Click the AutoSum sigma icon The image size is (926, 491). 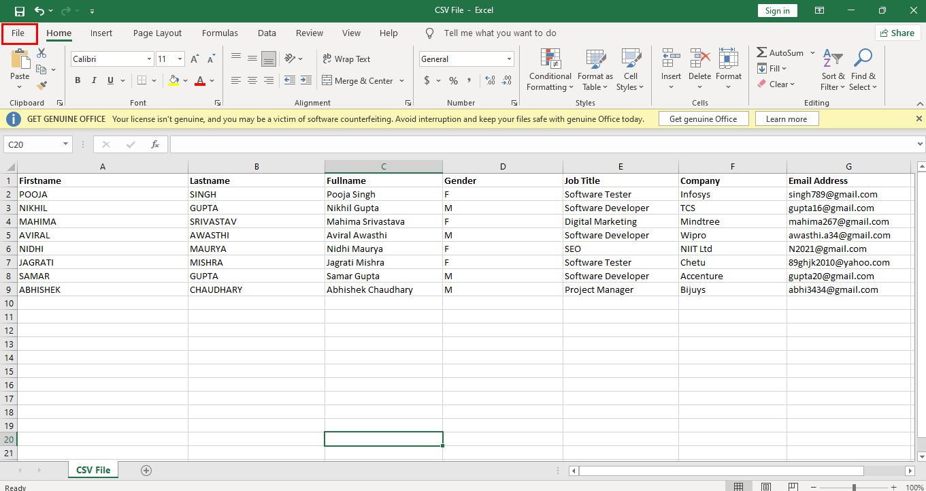pos(762,52)
